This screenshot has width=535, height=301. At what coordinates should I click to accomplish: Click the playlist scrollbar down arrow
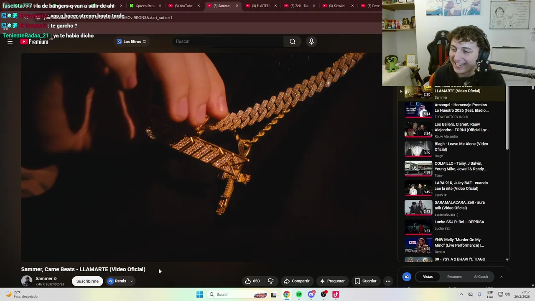tap(507, 260)
